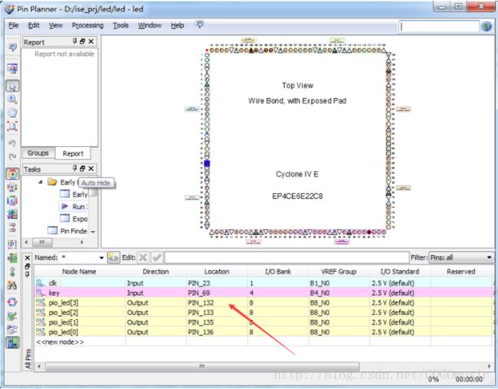
Task: Click the All Pins horizontal scrollbar
Action: (202, 366)
